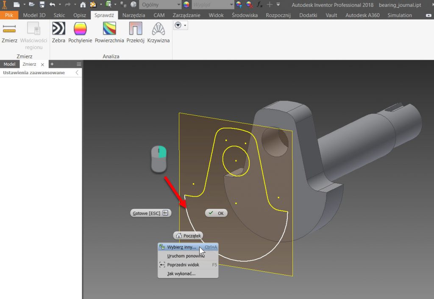
Task: Click the Gotowe [ESC] button
Action: pos(150,213)
